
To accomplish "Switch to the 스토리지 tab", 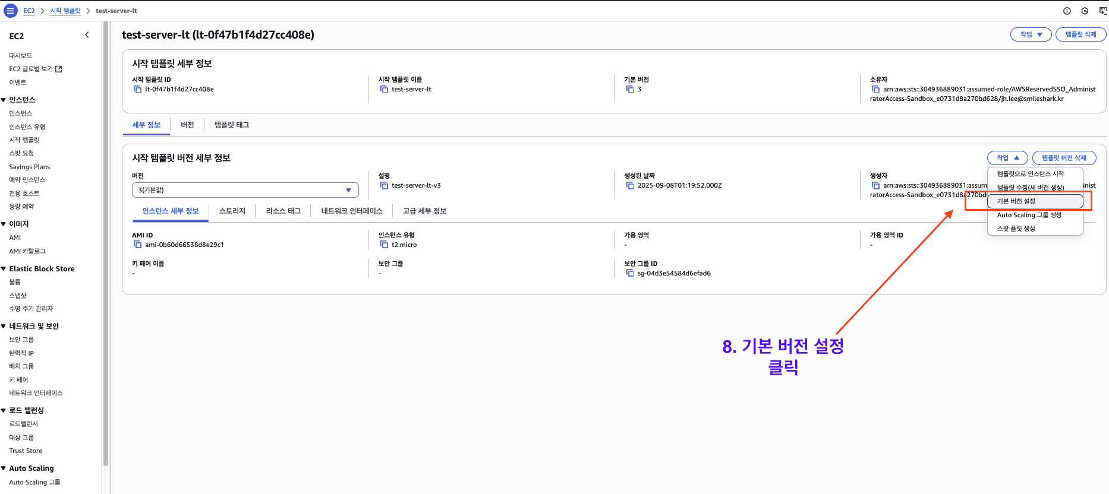I will [232, 211].
